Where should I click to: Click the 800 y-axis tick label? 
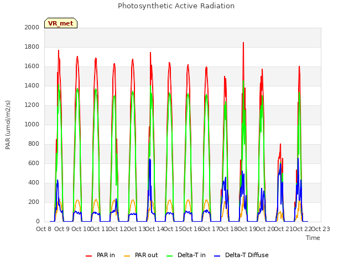[34, 144]
